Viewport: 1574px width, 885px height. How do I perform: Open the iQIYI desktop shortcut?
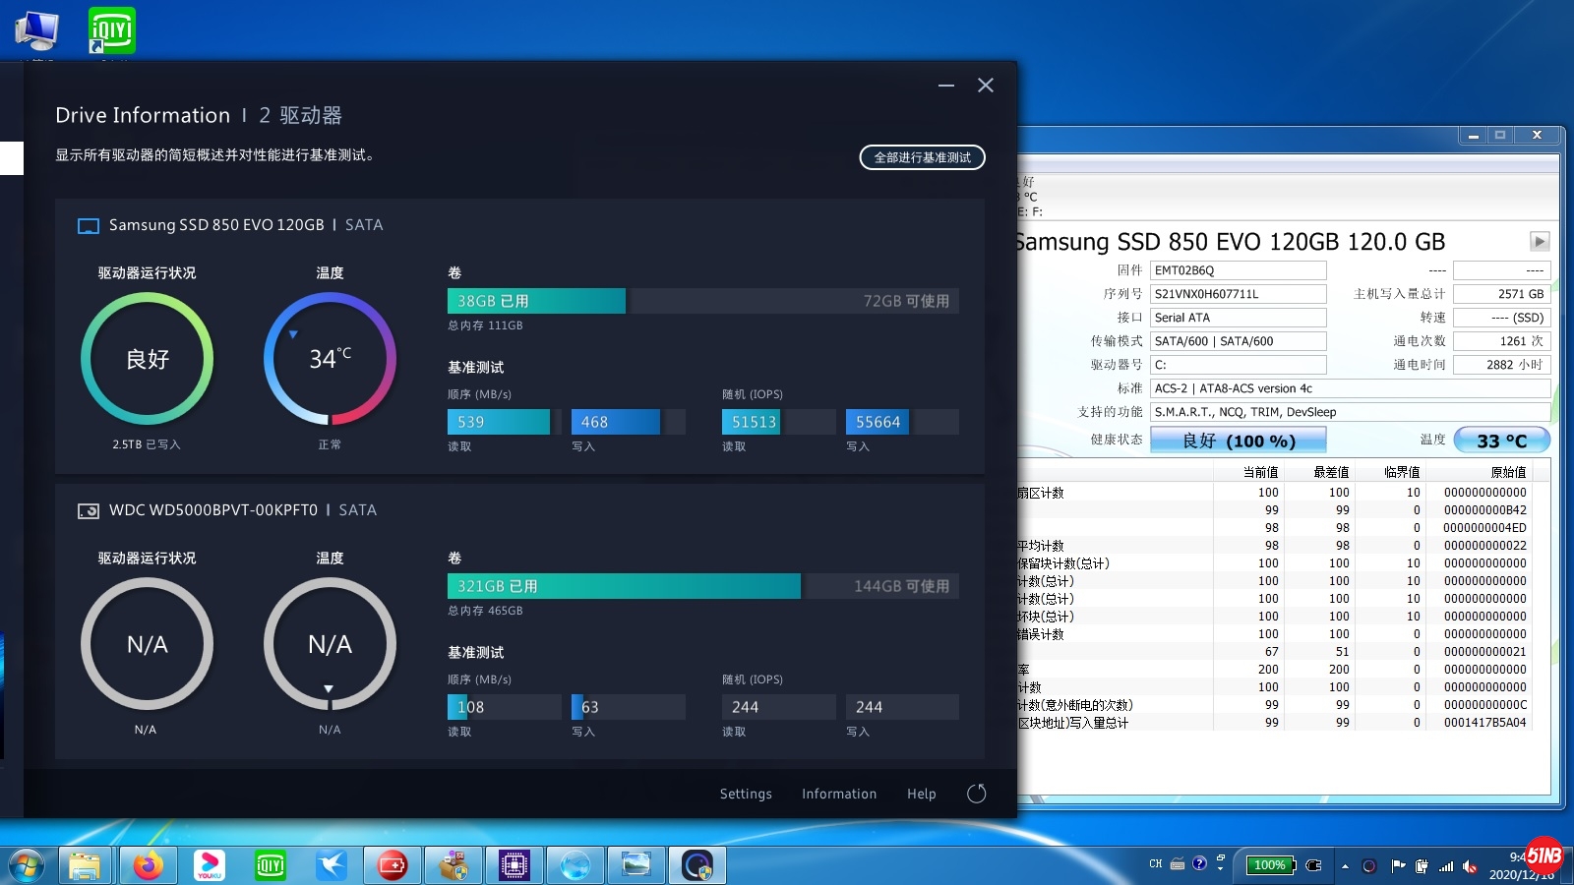112,31
